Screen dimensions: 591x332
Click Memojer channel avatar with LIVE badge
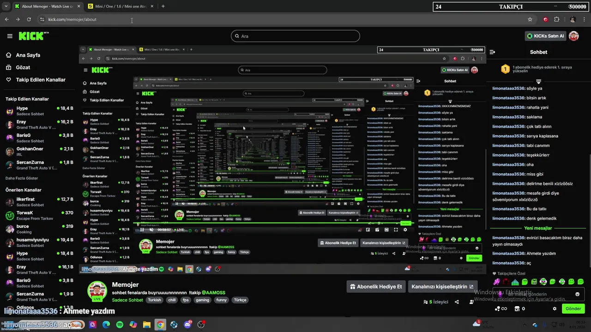coord(97,291)
